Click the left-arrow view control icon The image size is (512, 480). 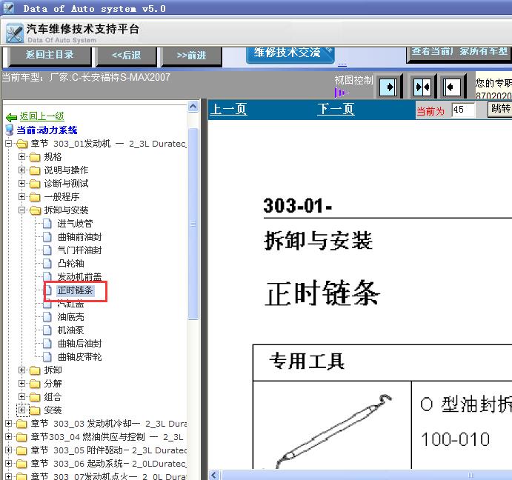point(452,87)
